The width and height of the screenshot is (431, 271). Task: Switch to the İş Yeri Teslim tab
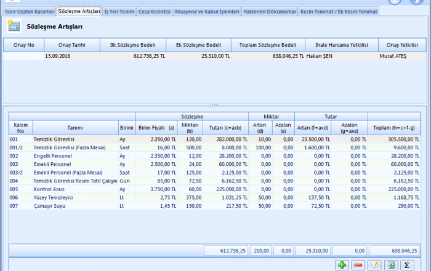click(x=119, y=12)
